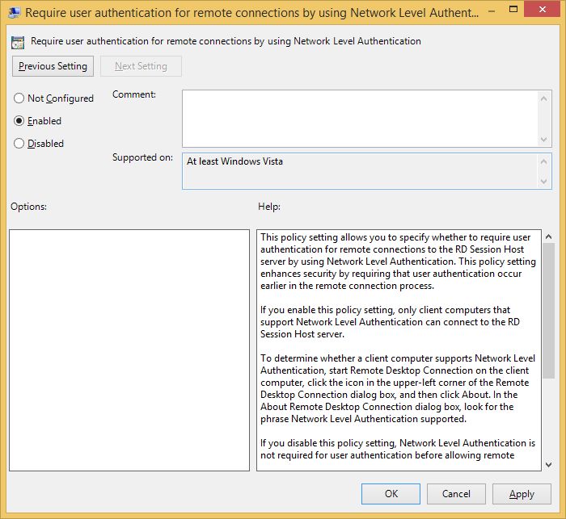The width and height of the screenshot is (566, 519).
Task: Click the 'At least Windows Vista' field
Action: tap(360, 170)
